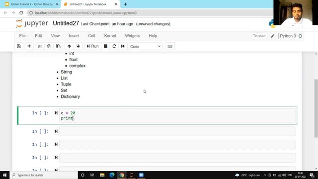318x179 pixels.
Task: Rename notebook via Untitled27 title
Action: 66,23
